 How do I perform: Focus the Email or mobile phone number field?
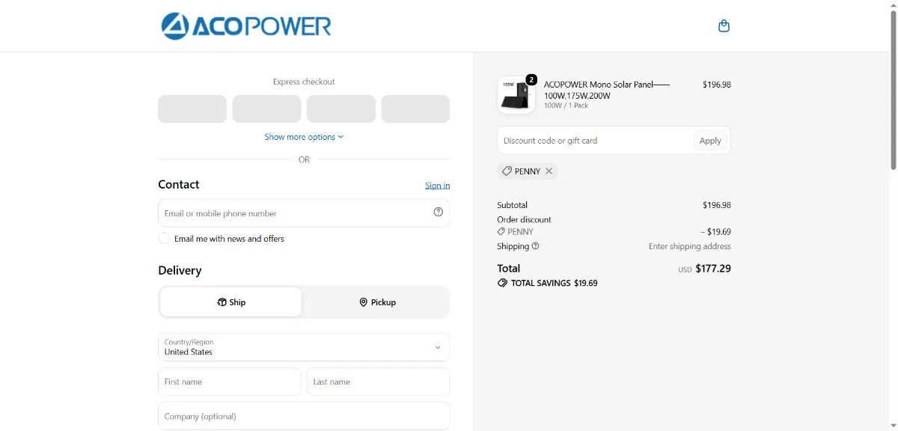click(304, 213)
